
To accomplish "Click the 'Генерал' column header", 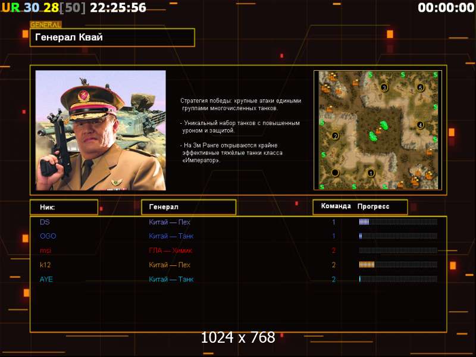I will click(189, 207).
